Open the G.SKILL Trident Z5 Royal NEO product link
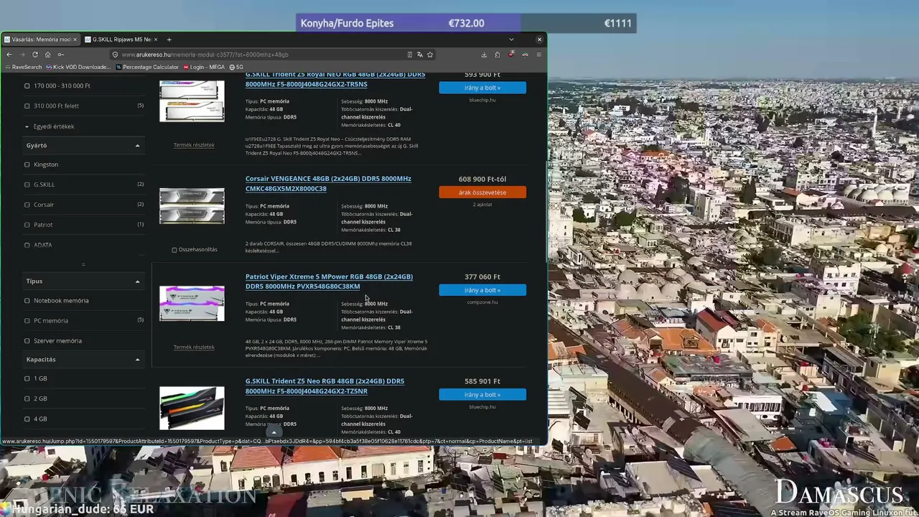 (x=335, y=79)
